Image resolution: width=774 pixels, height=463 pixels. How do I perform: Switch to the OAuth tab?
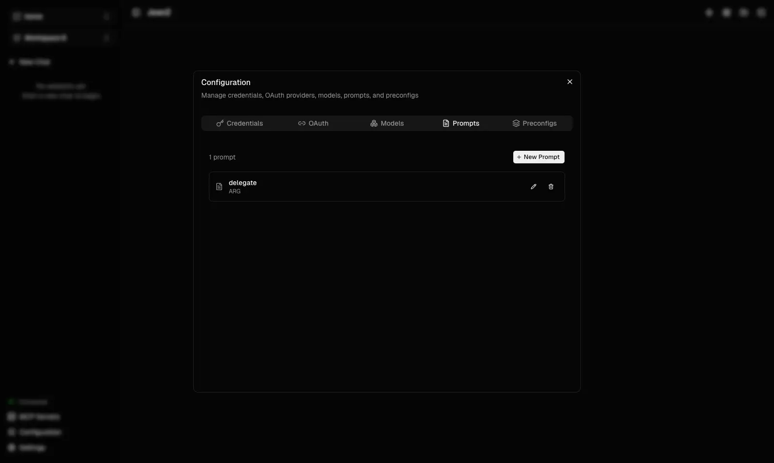[x=313, y=123]
